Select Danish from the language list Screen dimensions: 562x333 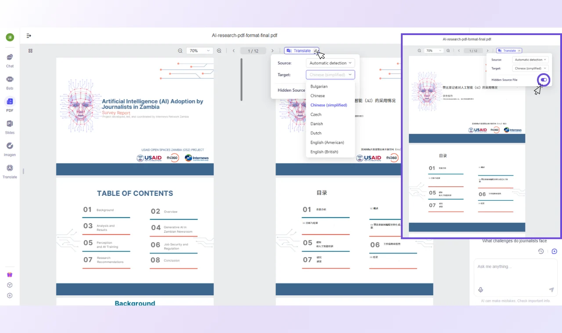317,124
